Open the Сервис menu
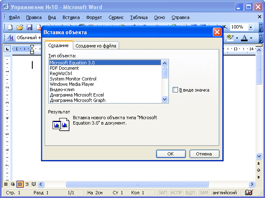This screenshot has width=265, height=198. 116,17
